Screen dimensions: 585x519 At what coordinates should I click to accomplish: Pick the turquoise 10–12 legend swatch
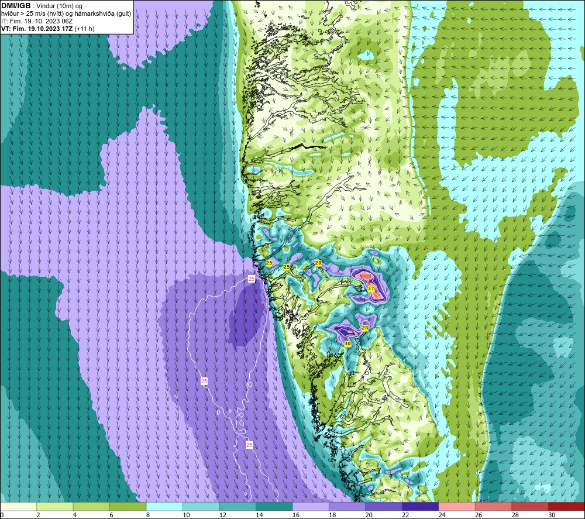201,506
